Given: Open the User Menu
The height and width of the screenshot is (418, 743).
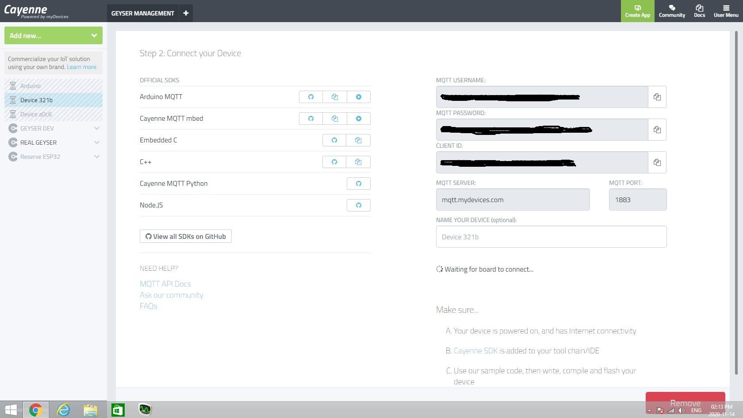Looking at the screenshot, I should coord(726,11).
